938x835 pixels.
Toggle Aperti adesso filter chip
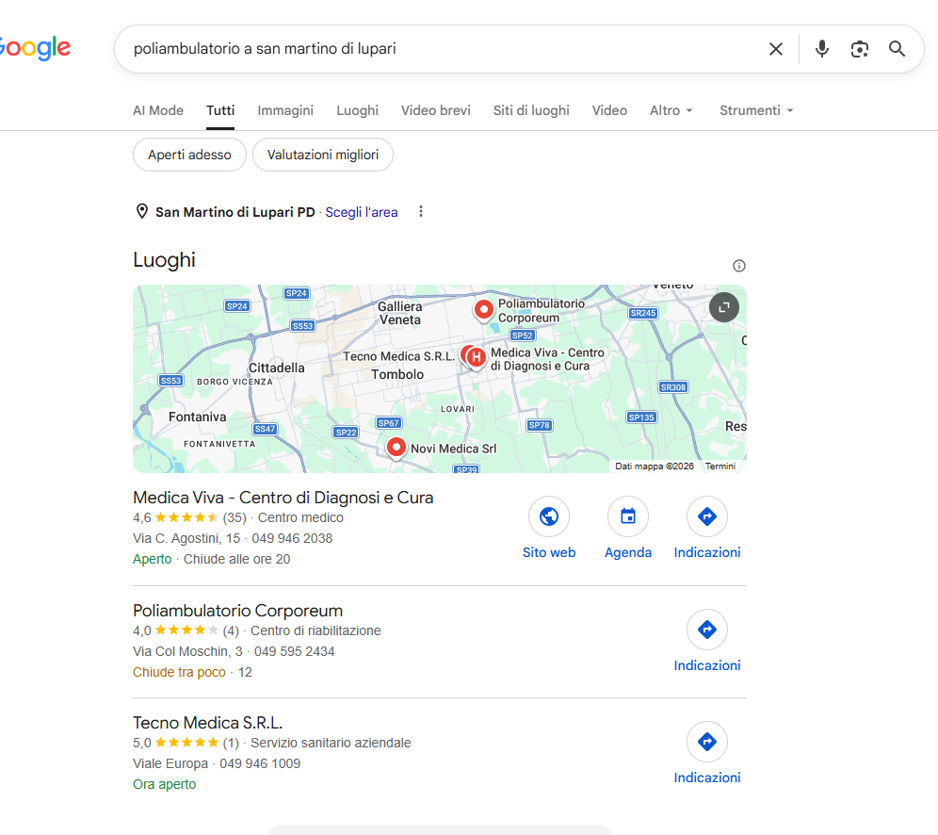pyautogui.click(x=189, y=155)
